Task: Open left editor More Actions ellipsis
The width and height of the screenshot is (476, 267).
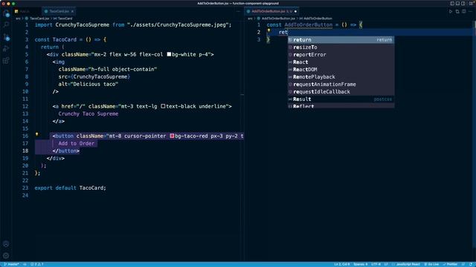Action: (x=238, y=12)
